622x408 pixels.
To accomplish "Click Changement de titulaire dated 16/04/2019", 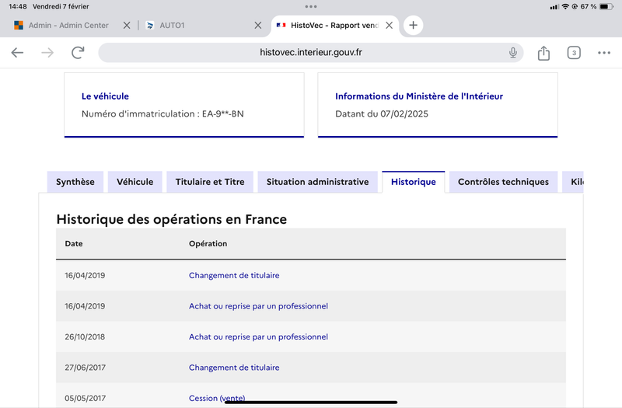I will pyautogui.click(x=234, y=275).
